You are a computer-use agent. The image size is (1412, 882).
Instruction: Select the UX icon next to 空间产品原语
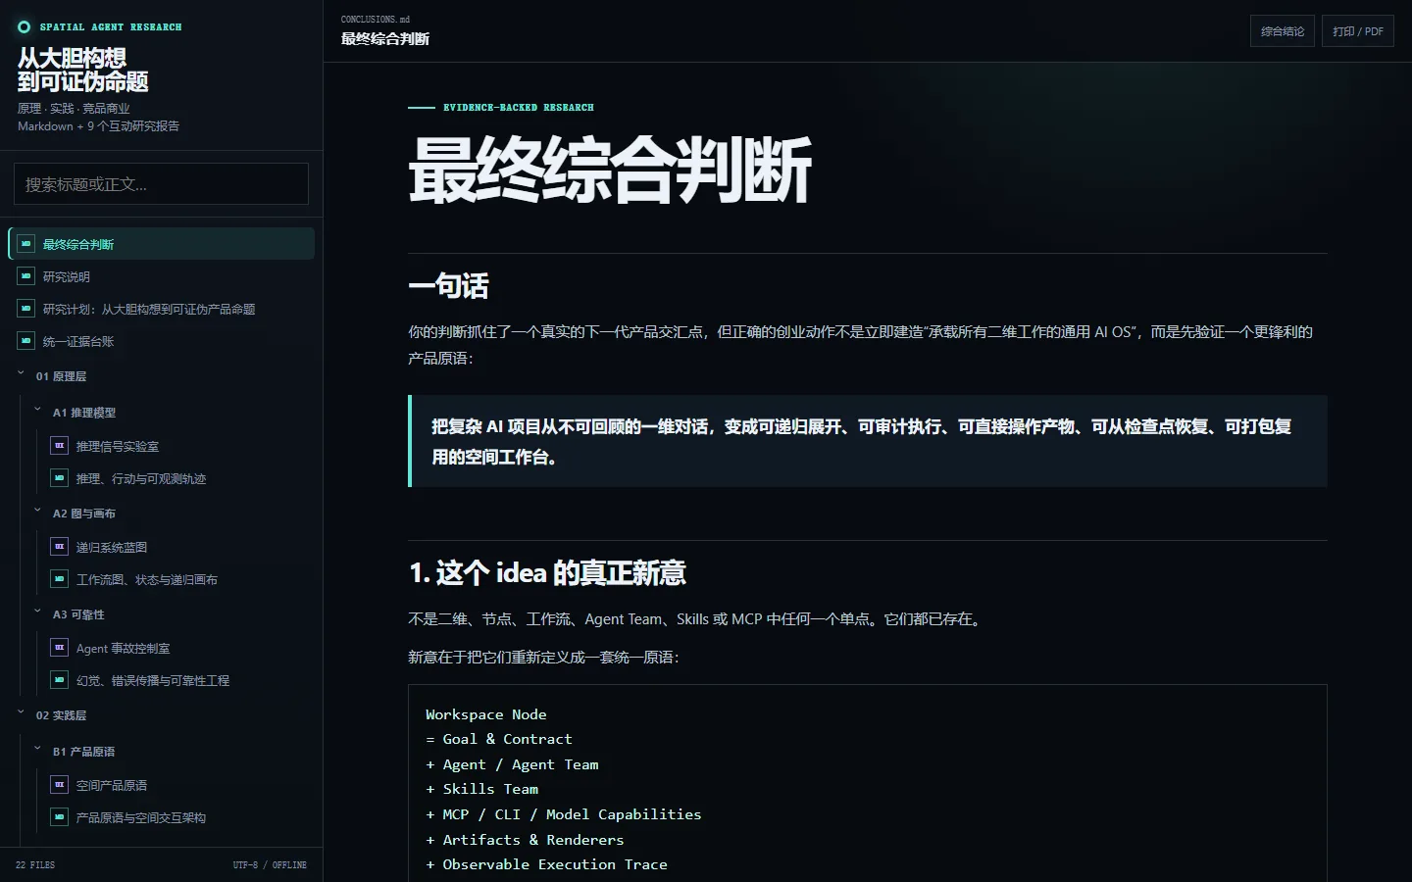coord(60,785)
